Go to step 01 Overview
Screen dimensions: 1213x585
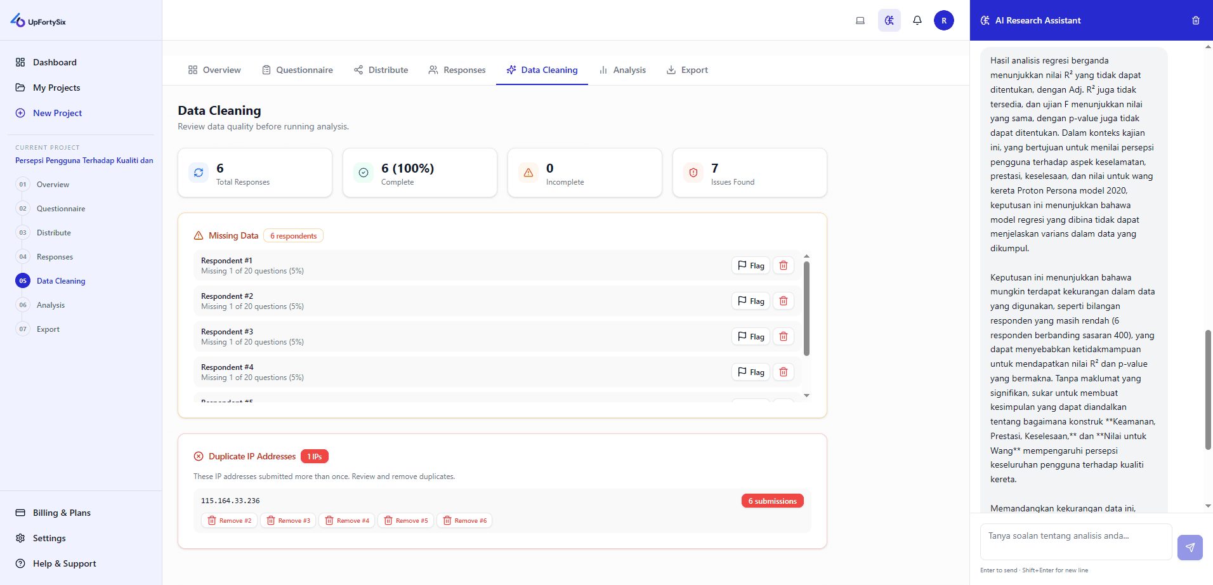[x=43, y=185]
